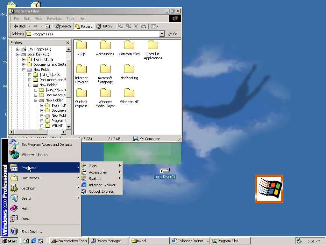Open the Views dropdown in toolbar
Viewport: 326px width, 245px height.
154,26
